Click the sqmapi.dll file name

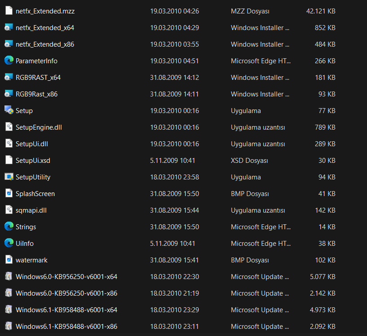pos(32,210)
